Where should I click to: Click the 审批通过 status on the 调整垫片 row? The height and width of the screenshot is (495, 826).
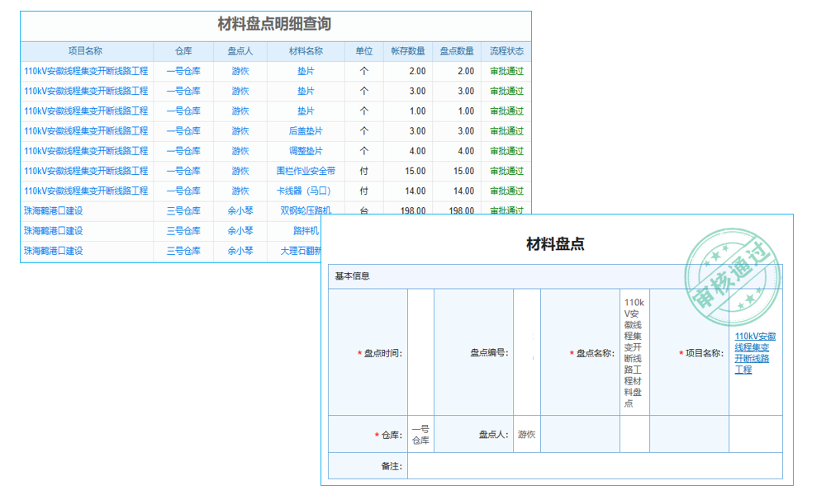509,151
